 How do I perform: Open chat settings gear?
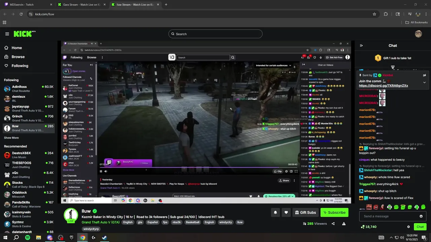(408, 227)
